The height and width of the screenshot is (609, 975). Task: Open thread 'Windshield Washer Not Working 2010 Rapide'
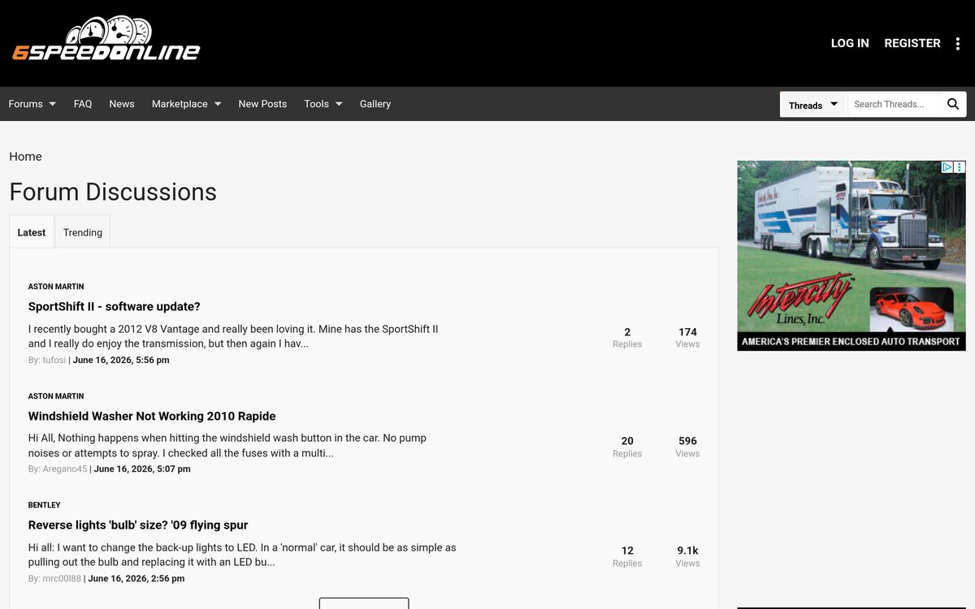pos(152,417)
